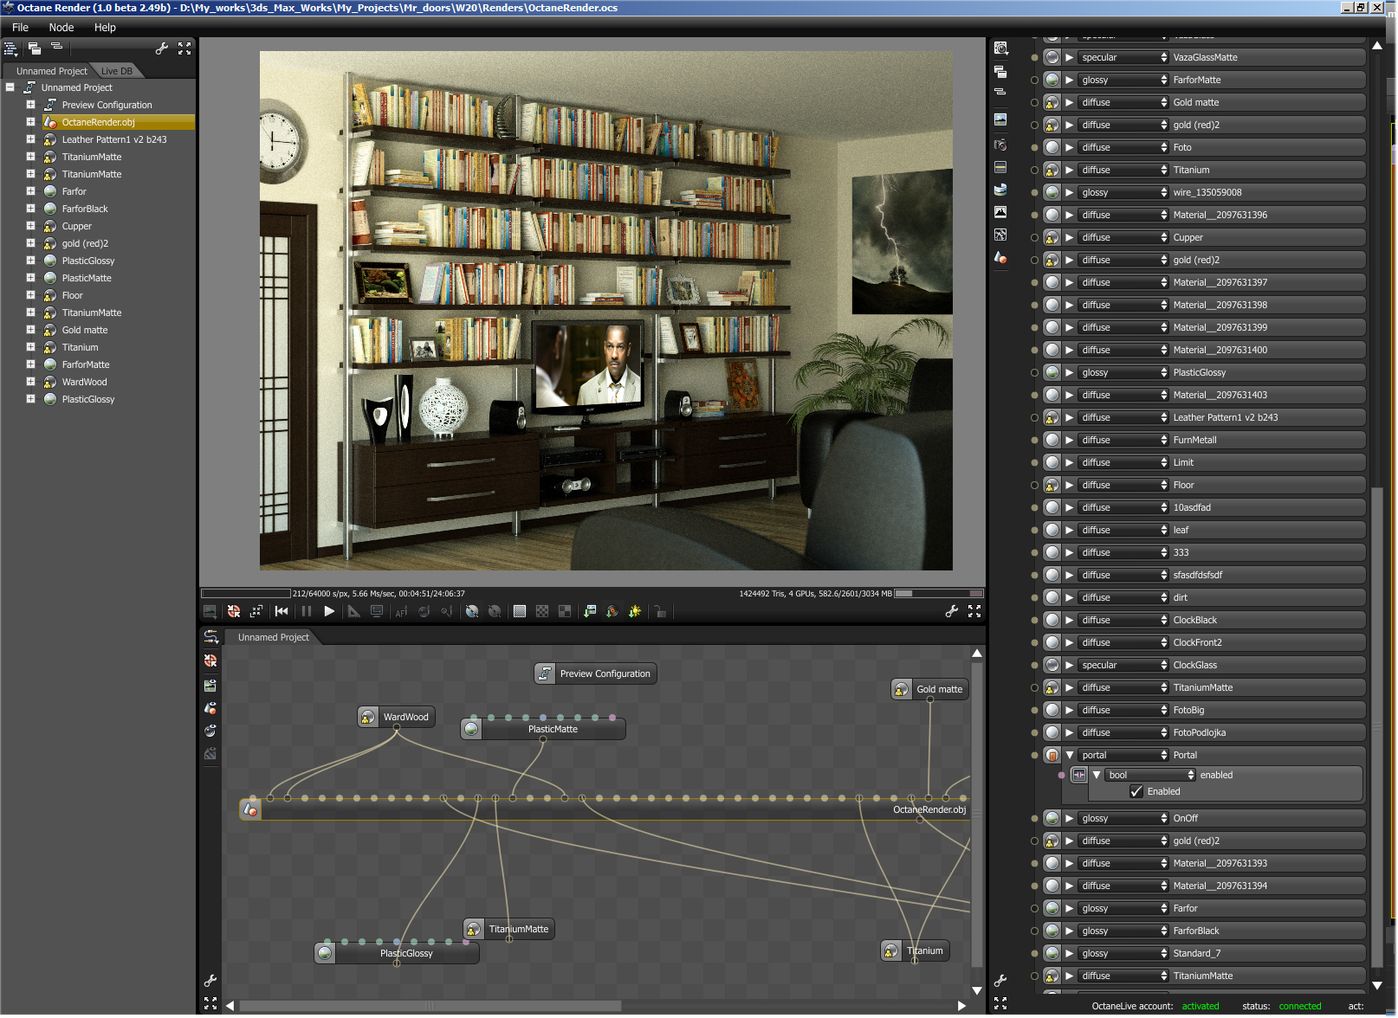Collapse the Portal material row
Viewport: 1398px width, 1018px height.
[1070, 755]
